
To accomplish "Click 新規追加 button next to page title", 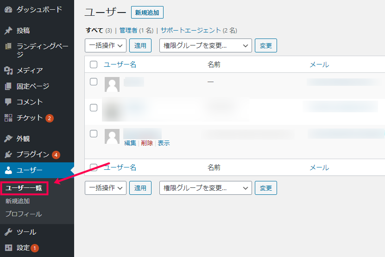I will pyautogui.click(x=147, y=13).
